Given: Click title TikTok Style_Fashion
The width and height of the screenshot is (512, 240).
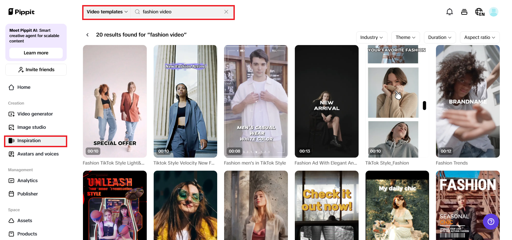Looking at the screenshot, I should tap(387, 163).
